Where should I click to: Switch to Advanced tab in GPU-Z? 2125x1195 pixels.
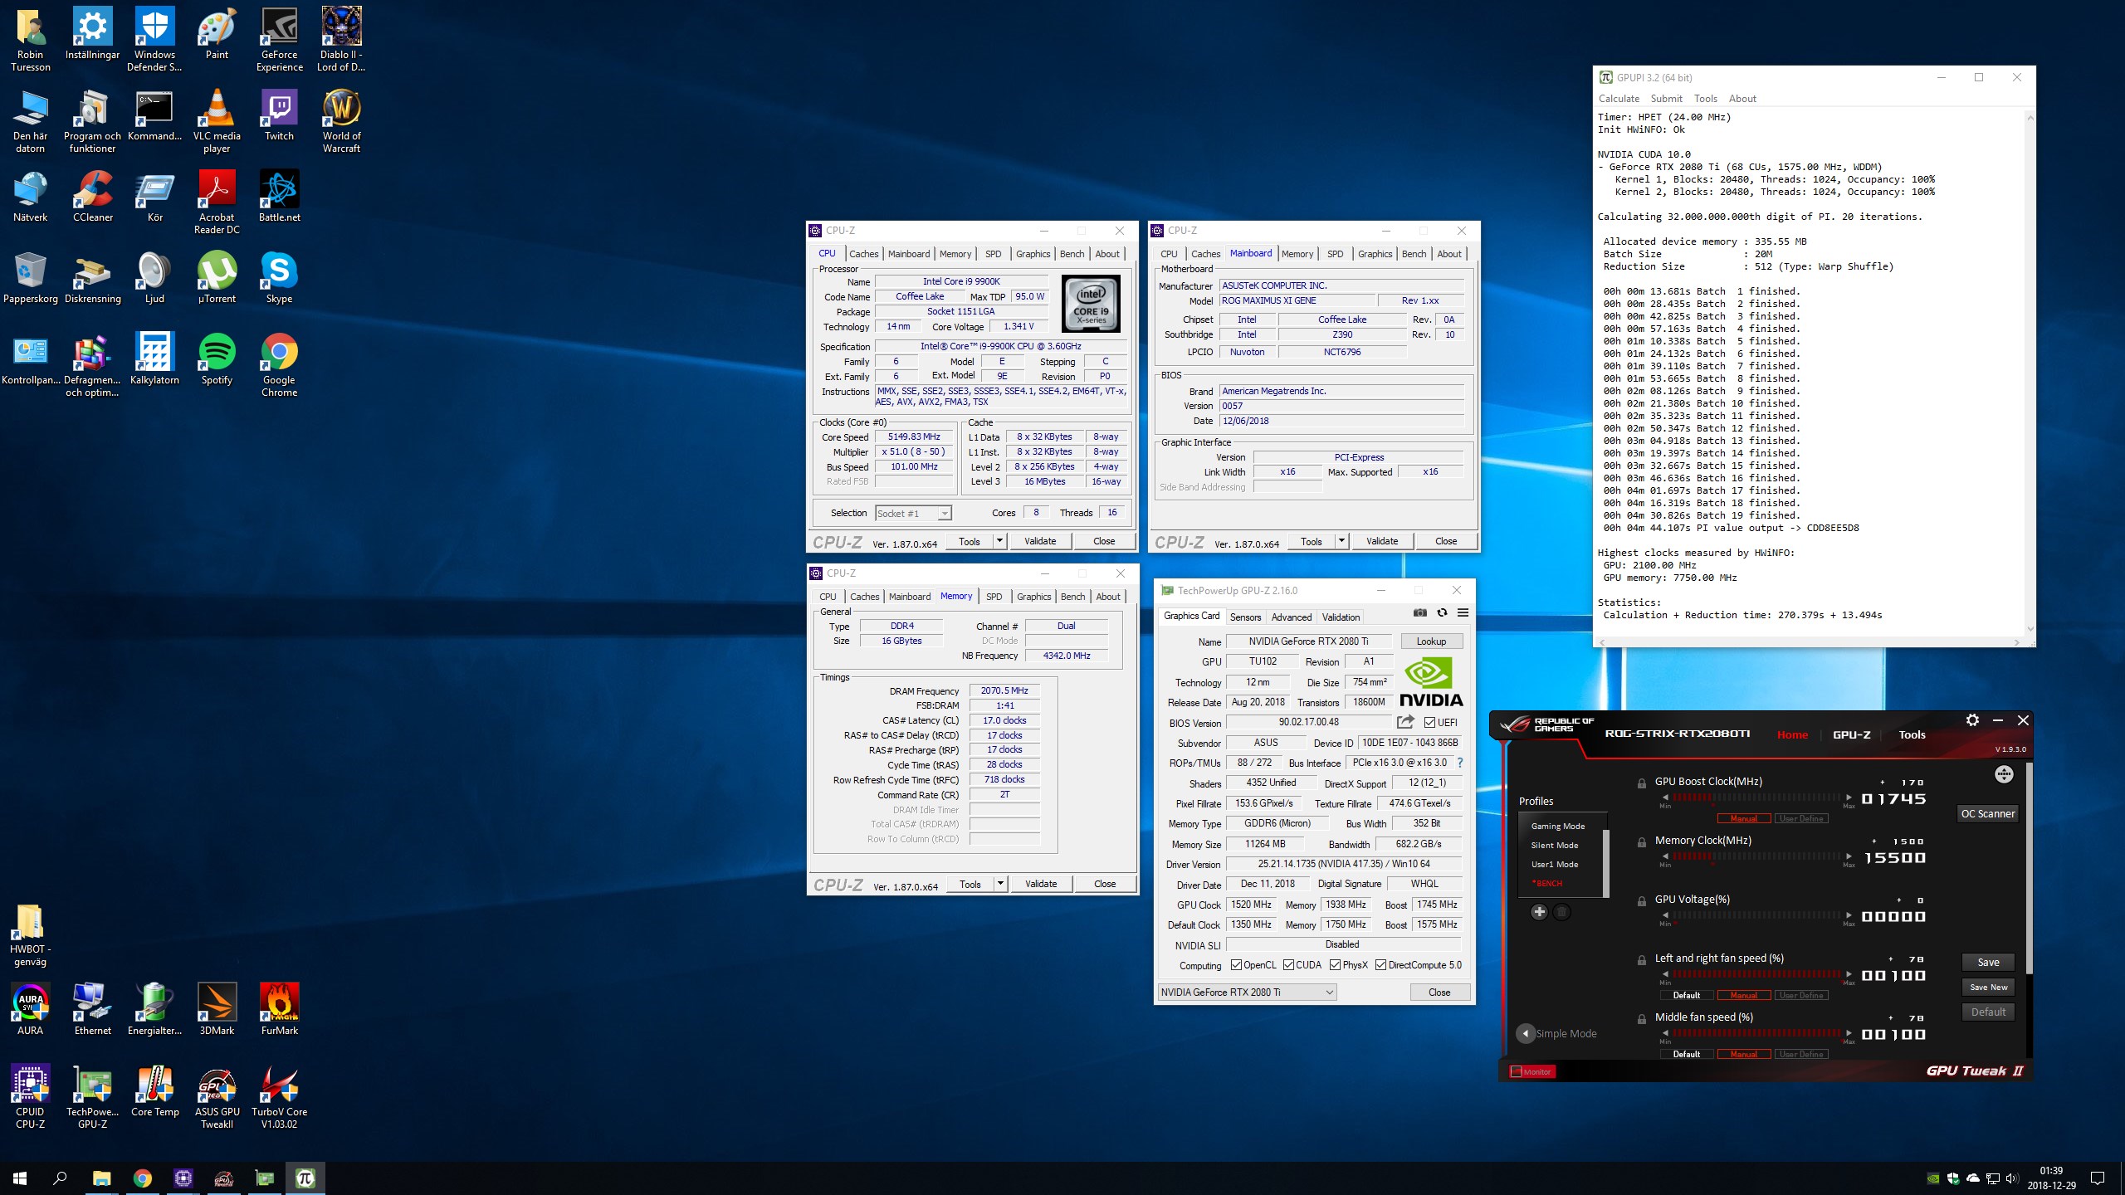pyautogui.click(x=1291, y=617)
